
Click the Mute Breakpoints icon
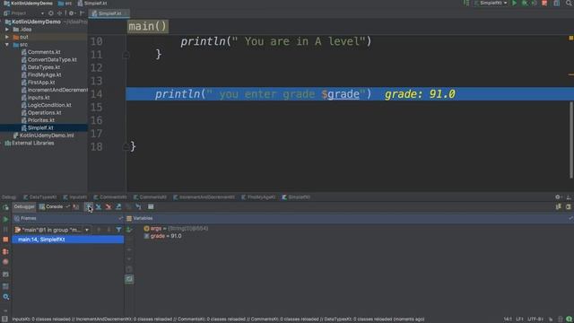pyautogui.click(x=5, y=262)
